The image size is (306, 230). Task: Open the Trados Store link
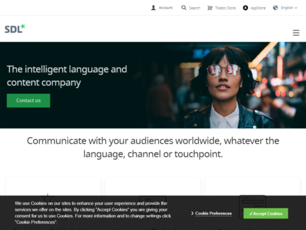tap(225, 8)
